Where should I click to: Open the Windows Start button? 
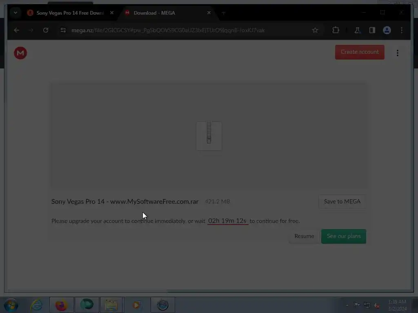11,305
